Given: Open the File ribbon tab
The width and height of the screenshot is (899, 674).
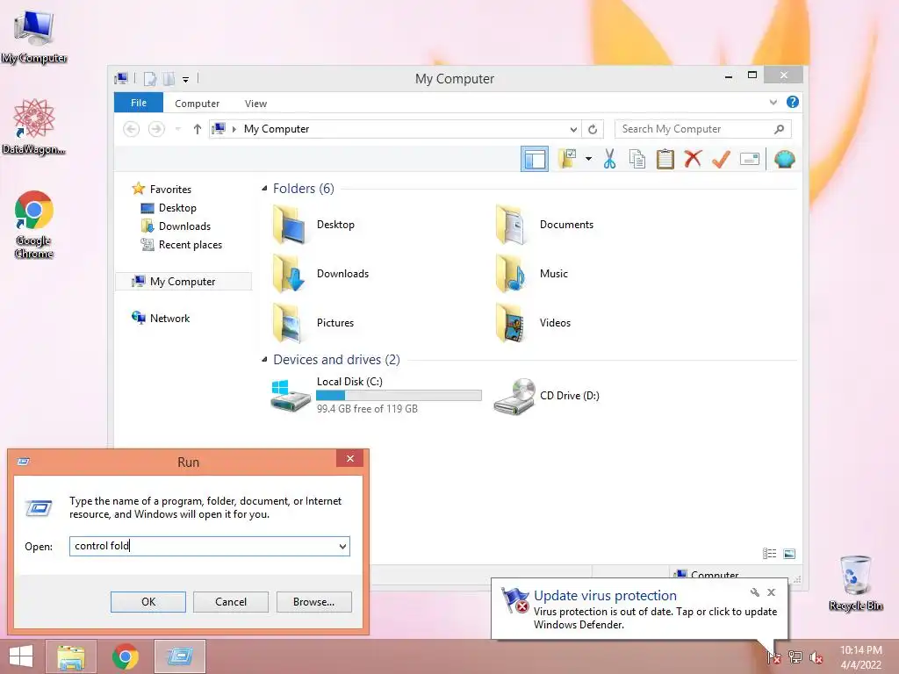Looking at the screenshot, I should [x=139, y=103].
